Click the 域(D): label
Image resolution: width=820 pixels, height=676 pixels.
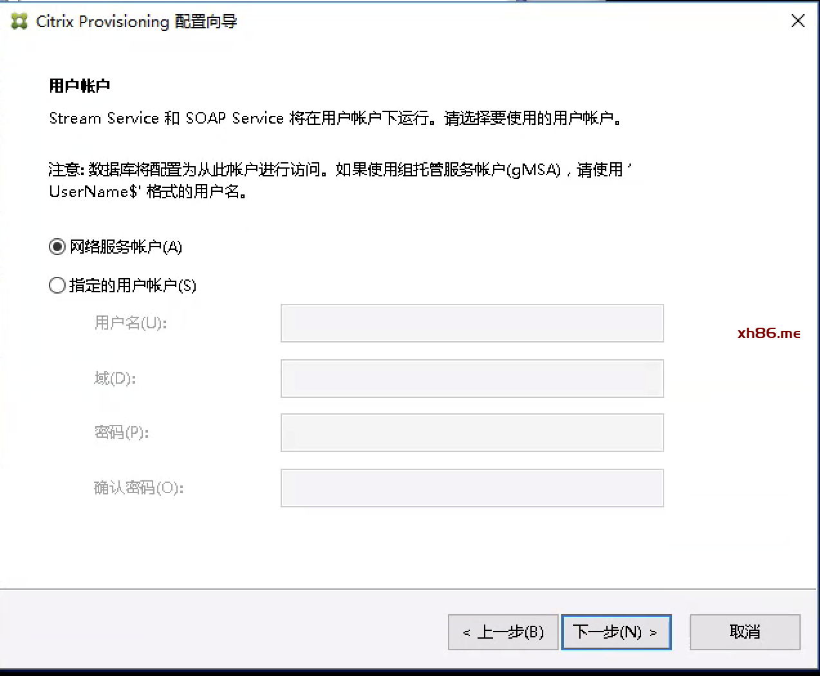coord(115,379)
